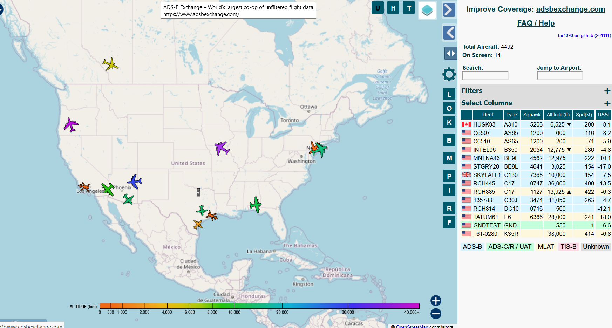This screenshot has height=328, width=612.
Task: Click the Unknown legend label
Action: point(596,247)
